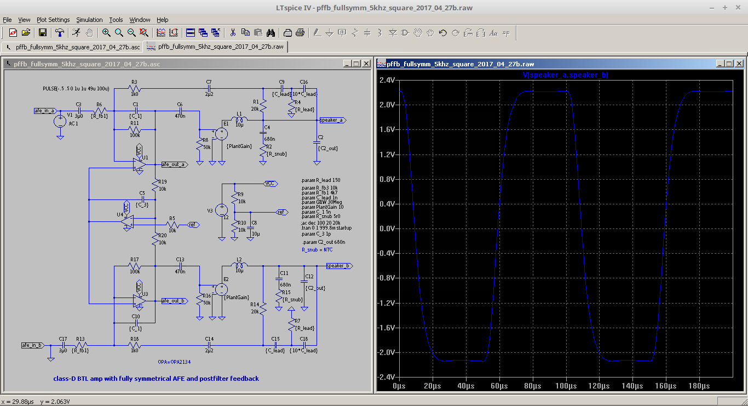
Task: Click the V(speaker_a,speaker_b) trace label
Action: coord(565,75)
